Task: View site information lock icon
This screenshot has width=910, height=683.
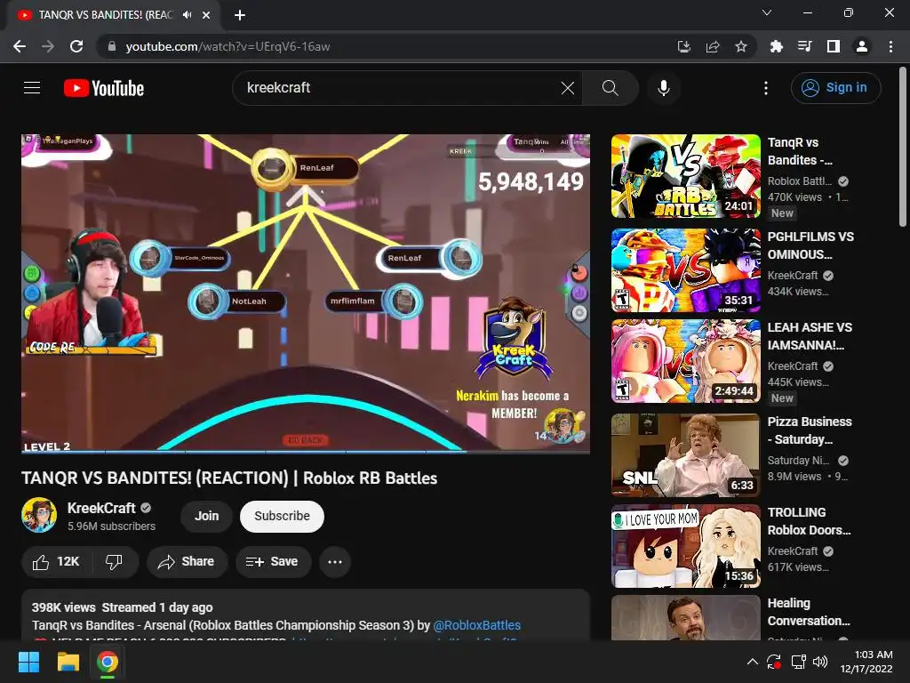Action: pyautogui.click(x=112, y=46)
